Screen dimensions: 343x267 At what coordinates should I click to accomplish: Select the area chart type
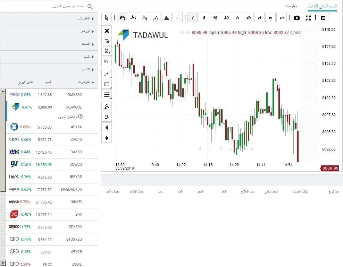point(166,17)
